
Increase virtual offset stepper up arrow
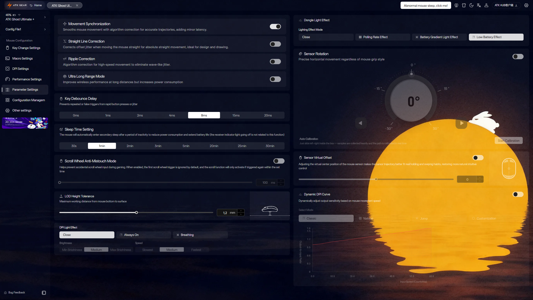pyautogui.click(x=480, y=177)
